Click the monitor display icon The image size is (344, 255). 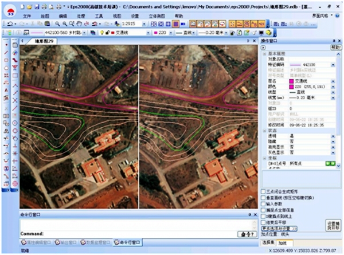(x=261, y=33)
